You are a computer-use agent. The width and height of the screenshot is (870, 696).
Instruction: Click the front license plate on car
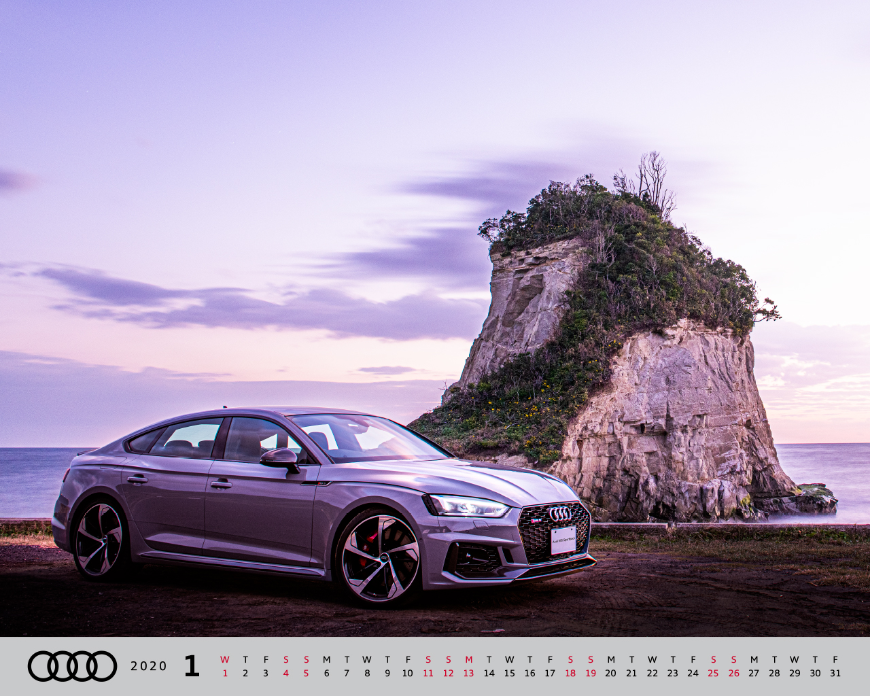563,540
